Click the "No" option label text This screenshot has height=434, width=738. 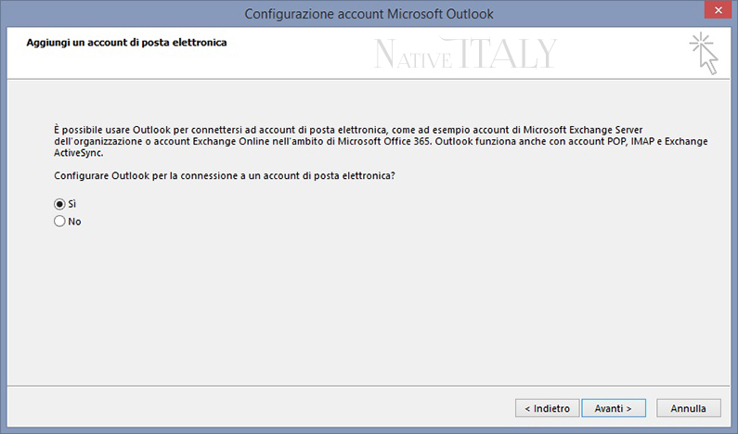tap(74, 222)
